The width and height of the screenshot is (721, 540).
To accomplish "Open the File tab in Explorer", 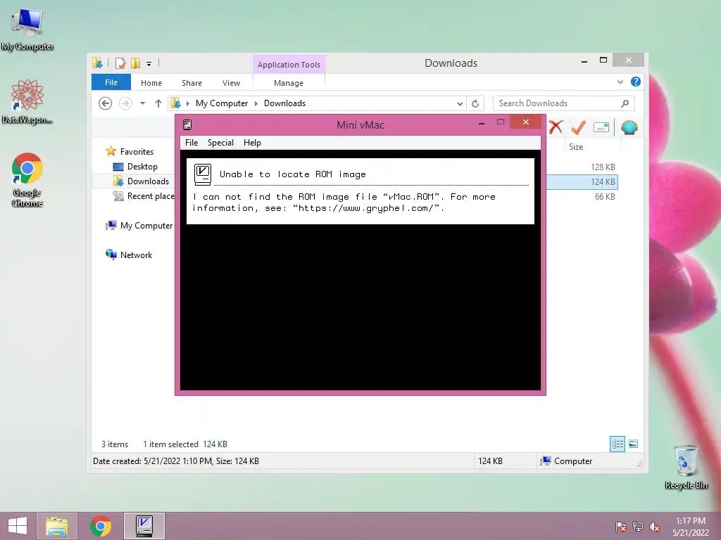I will (111, 82).
